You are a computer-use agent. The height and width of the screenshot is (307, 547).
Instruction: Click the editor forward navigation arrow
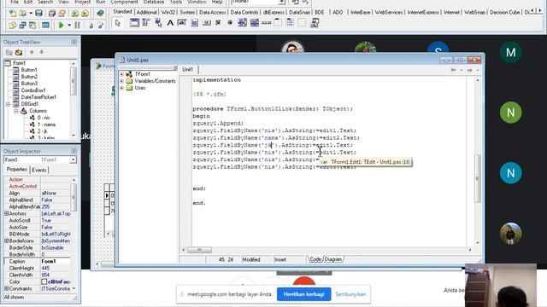(x=469, y=70)
